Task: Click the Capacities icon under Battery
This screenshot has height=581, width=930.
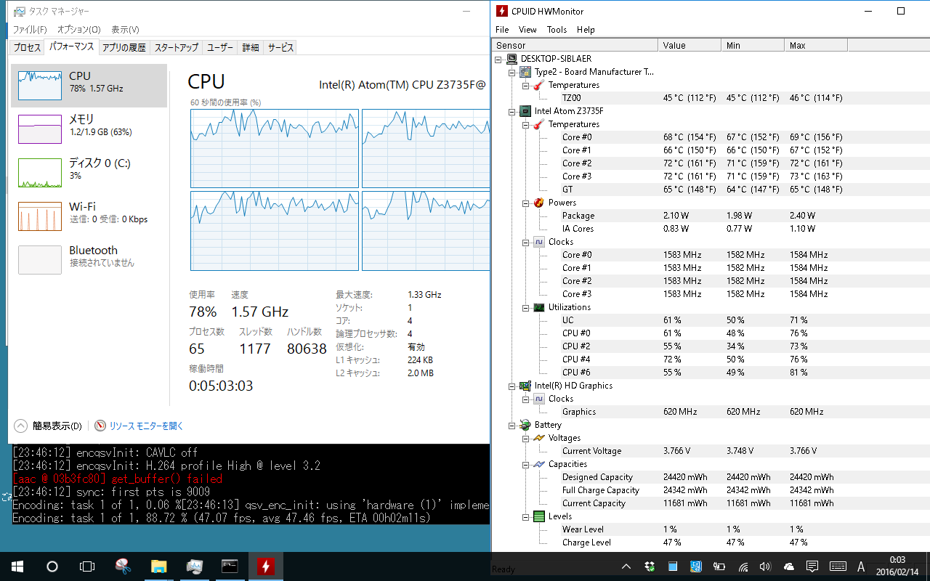Action: (x=538, y=464)
